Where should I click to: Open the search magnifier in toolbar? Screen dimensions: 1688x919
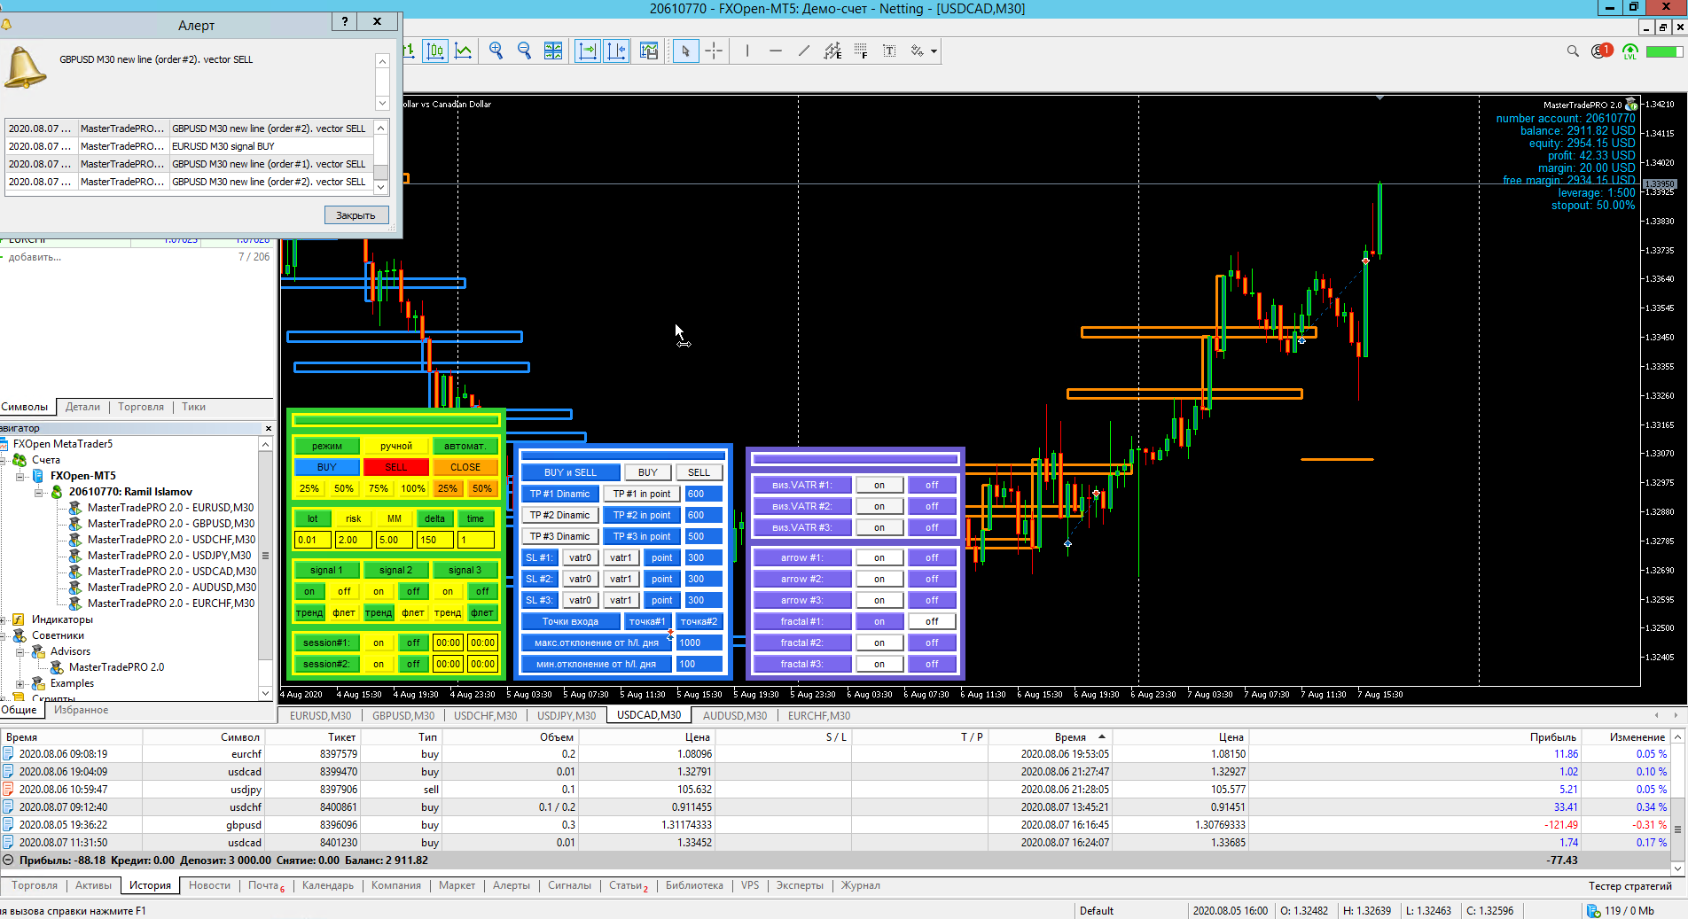click(1573, 51)
